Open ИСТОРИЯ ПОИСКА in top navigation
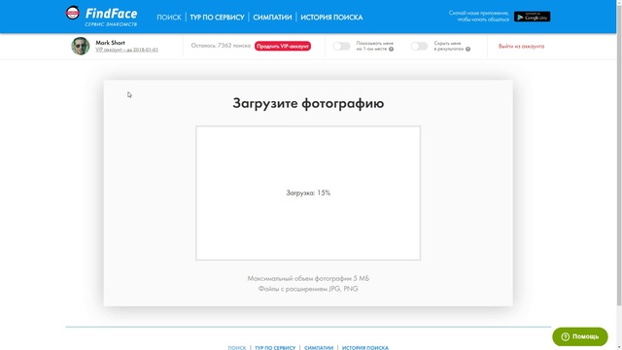Viewport: 622px width, 350px height. pos(331,17)
